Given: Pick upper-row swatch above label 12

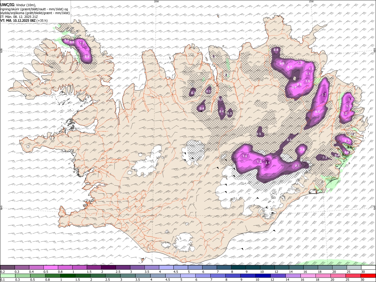Looking at the screenshot, I should 282,268.
